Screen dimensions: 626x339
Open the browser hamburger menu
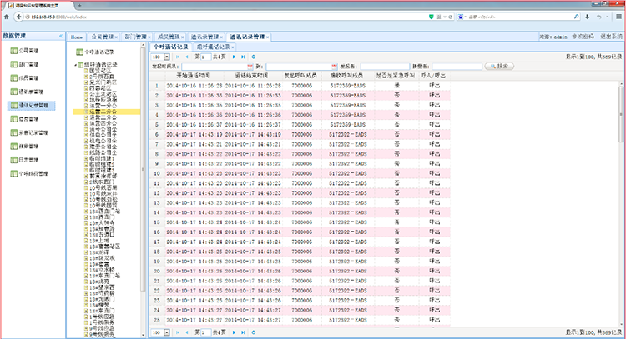[x=618, y=17]
